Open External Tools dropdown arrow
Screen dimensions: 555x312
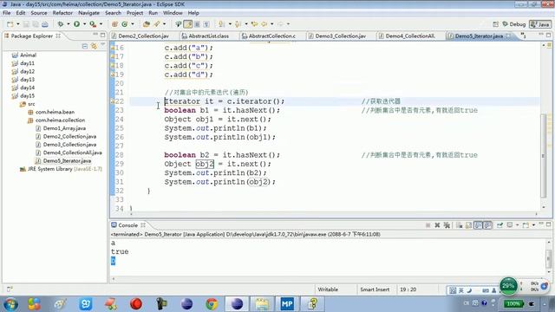pyautogui.click(x=101, y=24)
